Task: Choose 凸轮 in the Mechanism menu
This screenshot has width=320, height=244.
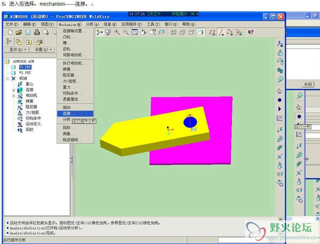Action: (x=75, y=37)
